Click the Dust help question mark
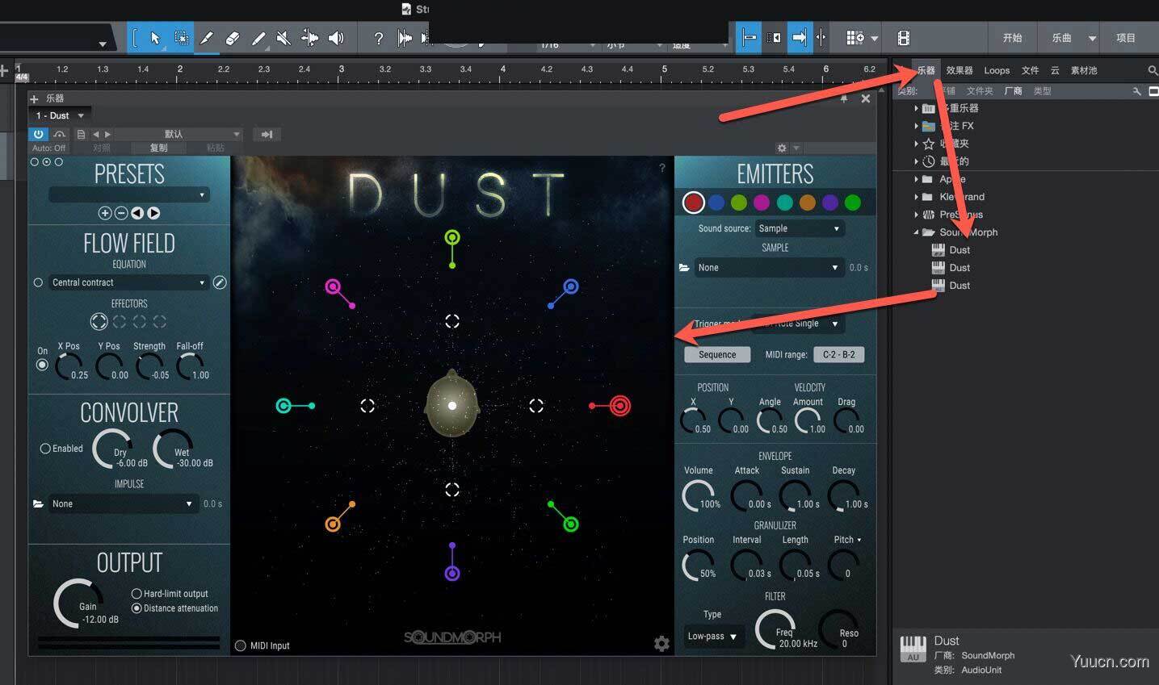1159x685 pixels. point(661,168)
